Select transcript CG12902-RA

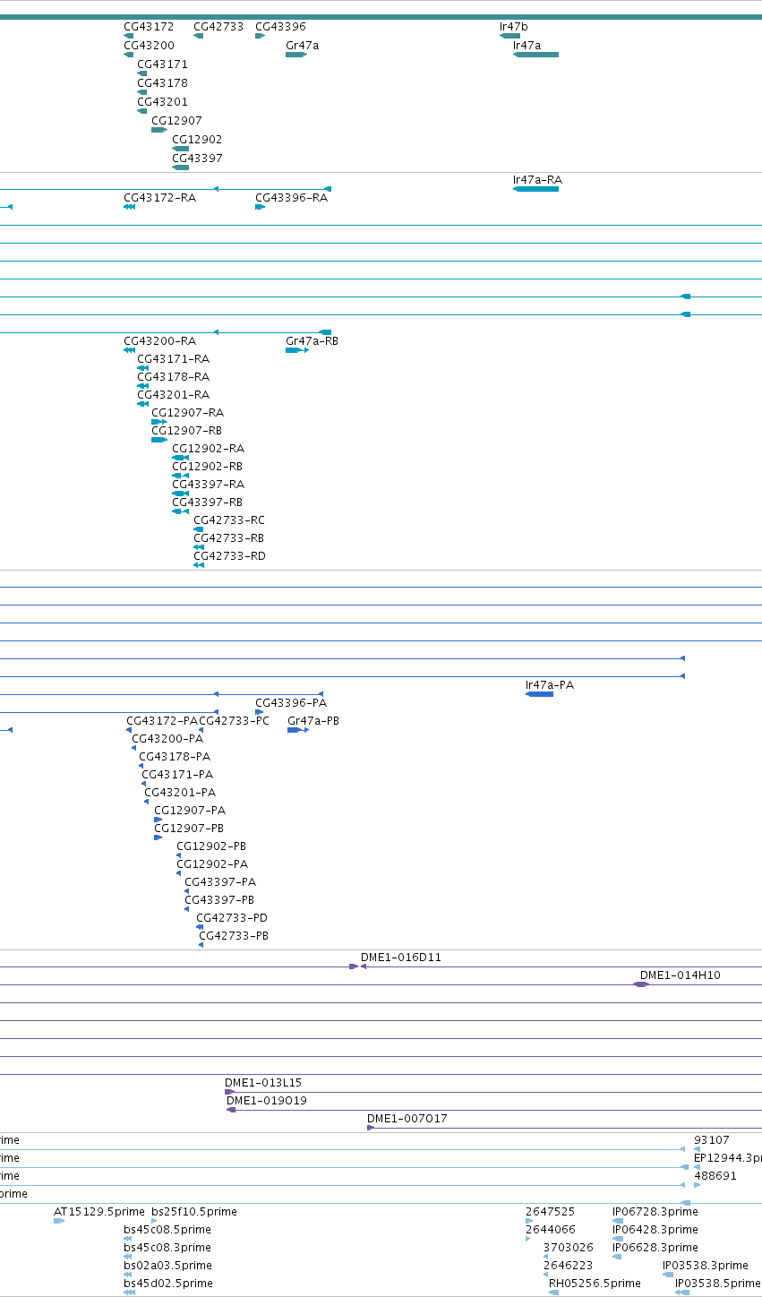pos(208,449)
